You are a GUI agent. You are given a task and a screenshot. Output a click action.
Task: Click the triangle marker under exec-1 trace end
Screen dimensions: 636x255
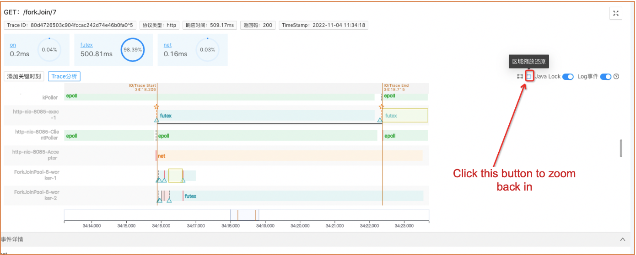(x=380, y=120)
